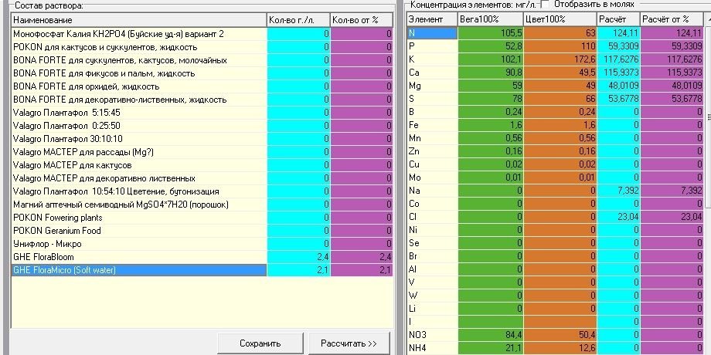
Task: Select the 'Унифлор - Микро' row
Action: tap(139, 244)
